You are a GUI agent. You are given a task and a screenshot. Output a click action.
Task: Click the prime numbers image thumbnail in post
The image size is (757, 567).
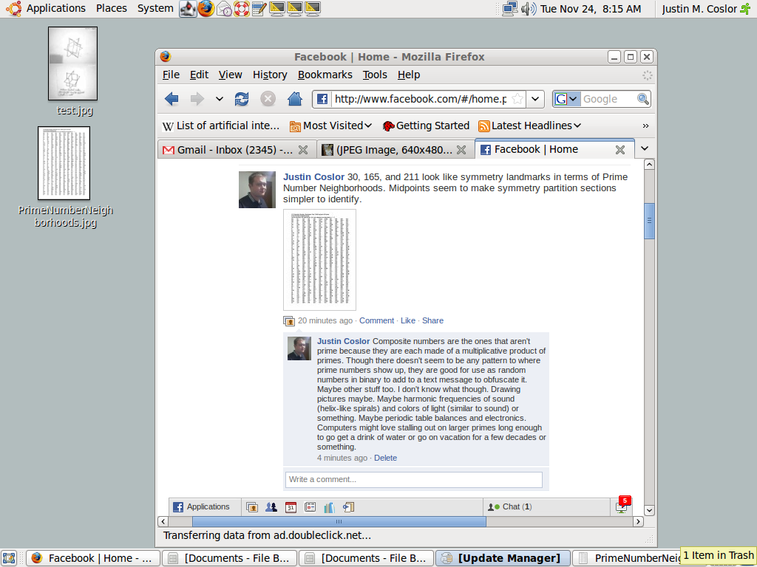319,260
